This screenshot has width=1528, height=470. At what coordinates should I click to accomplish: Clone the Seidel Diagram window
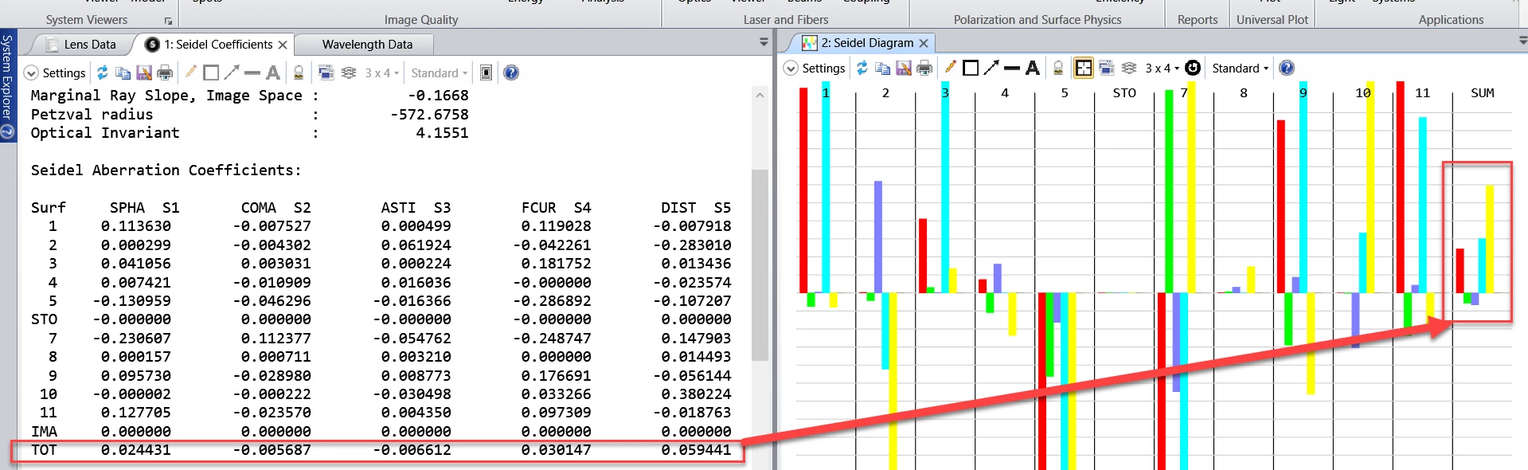point(1106,68)
